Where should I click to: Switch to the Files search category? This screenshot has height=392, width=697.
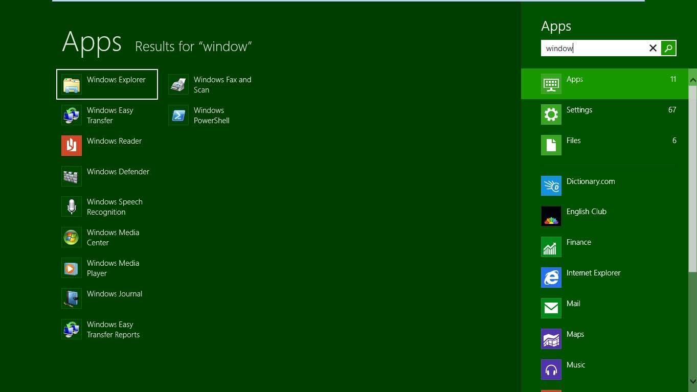(x=604, y=145)
